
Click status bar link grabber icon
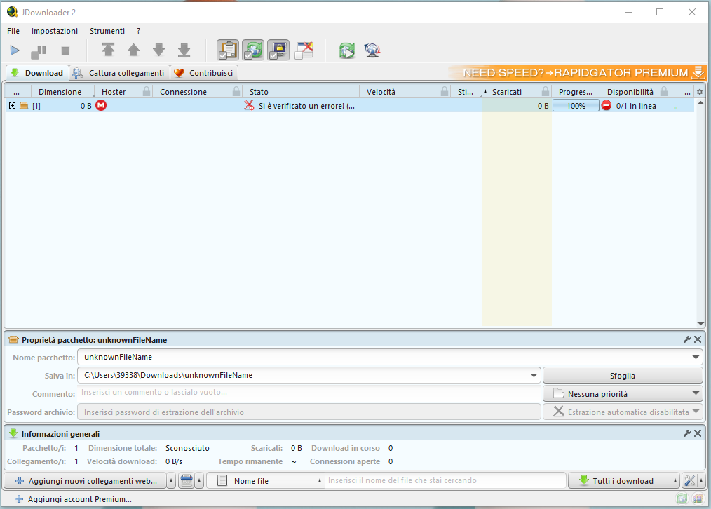click(x=698, y=498)
